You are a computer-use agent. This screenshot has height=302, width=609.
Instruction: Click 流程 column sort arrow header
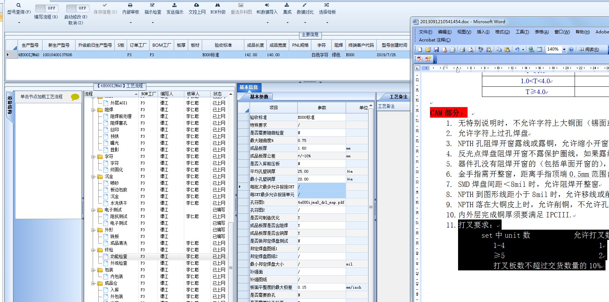pos(136,94)
